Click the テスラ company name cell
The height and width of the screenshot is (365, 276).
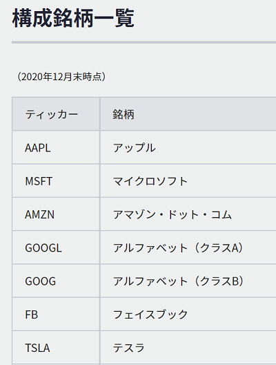[188, 348]
